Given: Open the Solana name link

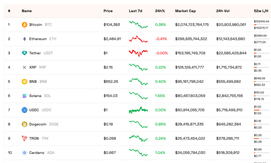Looking at the screenshot, I should pyautogui.click(x=35, y=96).
